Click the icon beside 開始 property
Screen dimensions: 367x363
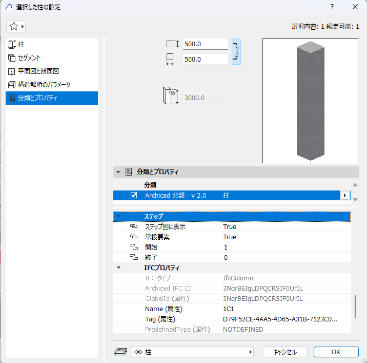[134, 247]
